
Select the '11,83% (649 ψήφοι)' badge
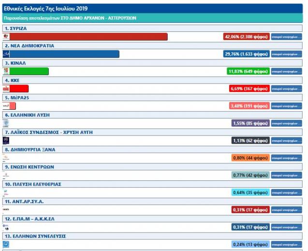point(248,71)
